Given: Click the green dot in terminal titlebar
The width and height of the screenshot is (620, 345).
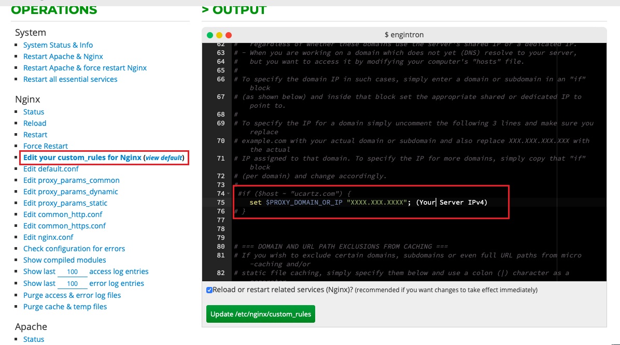Looking at the screenshot, I should coord(210,35).
